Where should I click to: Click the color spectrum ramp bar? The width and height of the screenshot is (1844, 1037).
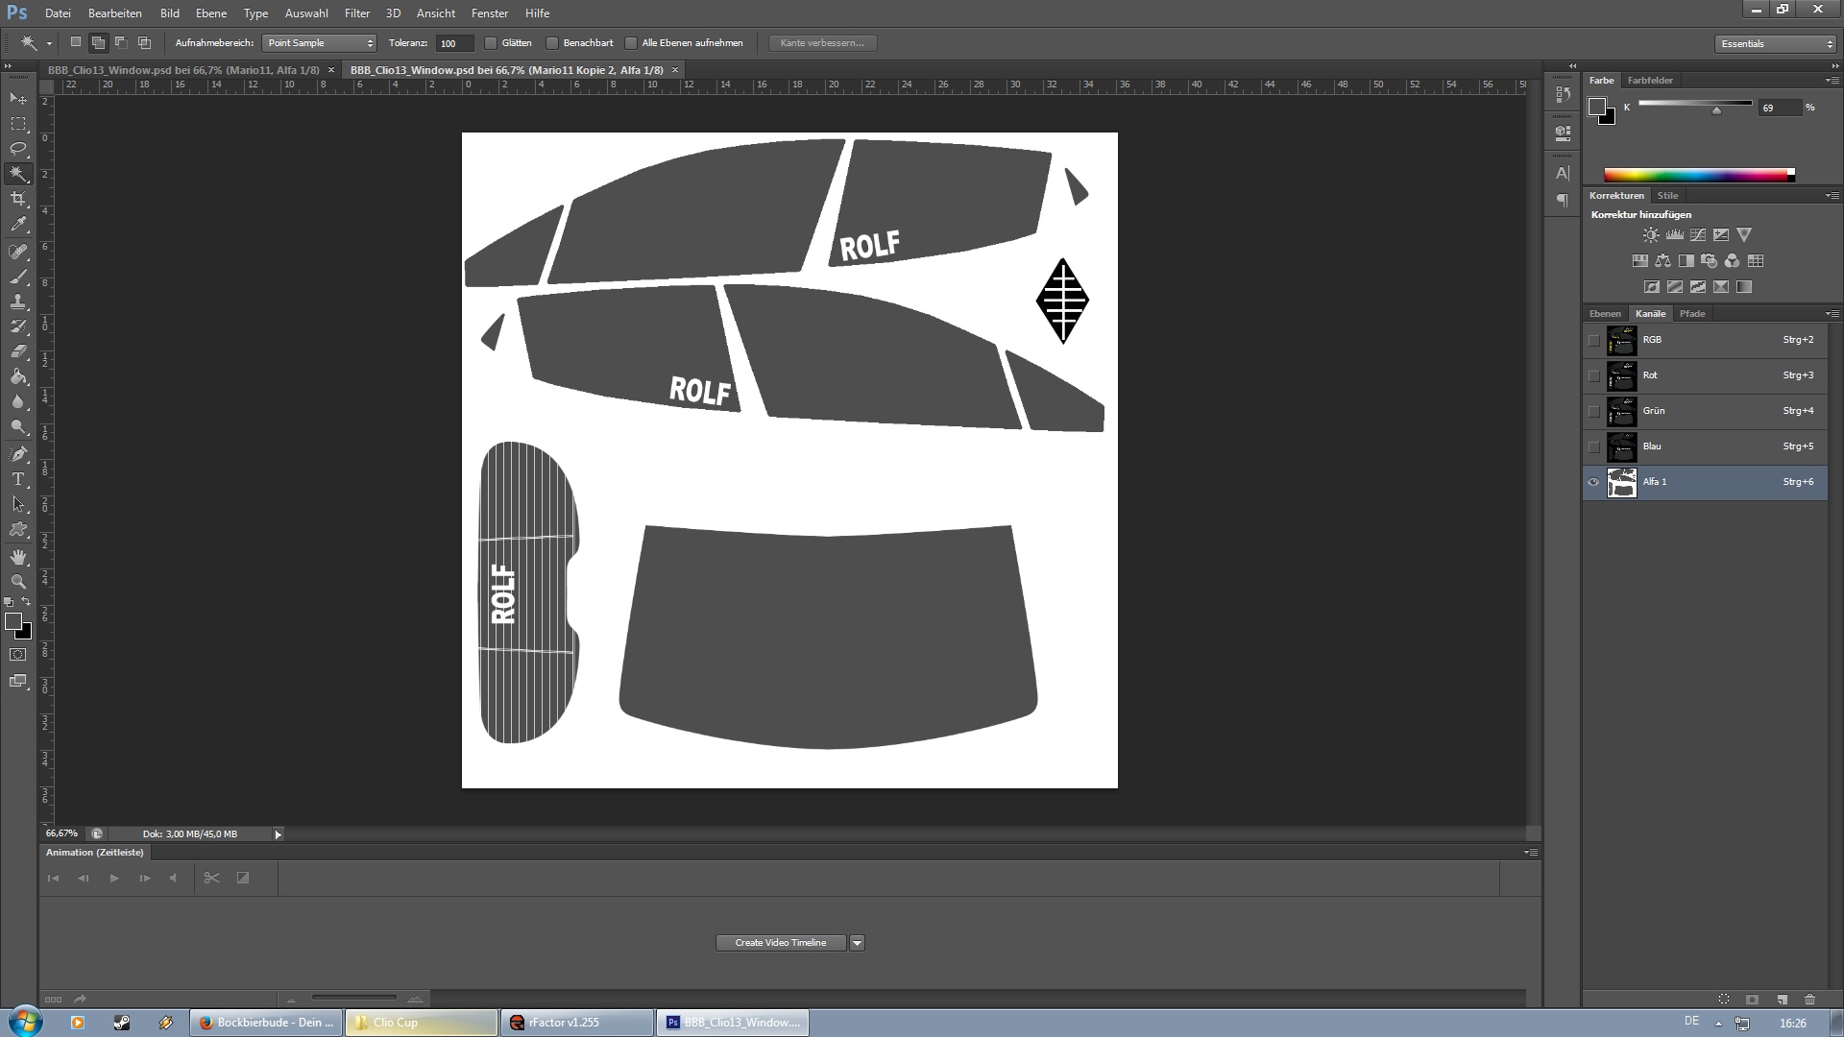point(1697,175)
